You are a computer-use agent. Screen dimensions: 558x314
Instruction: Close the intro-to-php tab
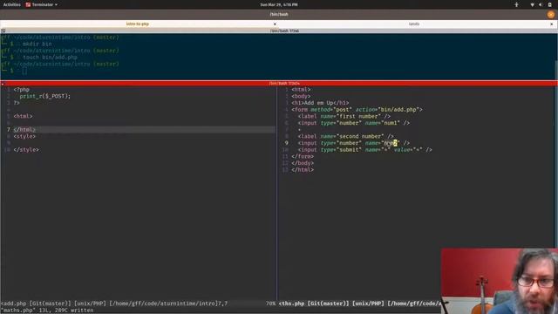(275, 24)
